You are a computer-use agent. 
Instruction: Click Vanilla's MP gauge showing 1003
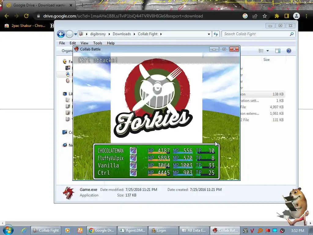(183, 166)
